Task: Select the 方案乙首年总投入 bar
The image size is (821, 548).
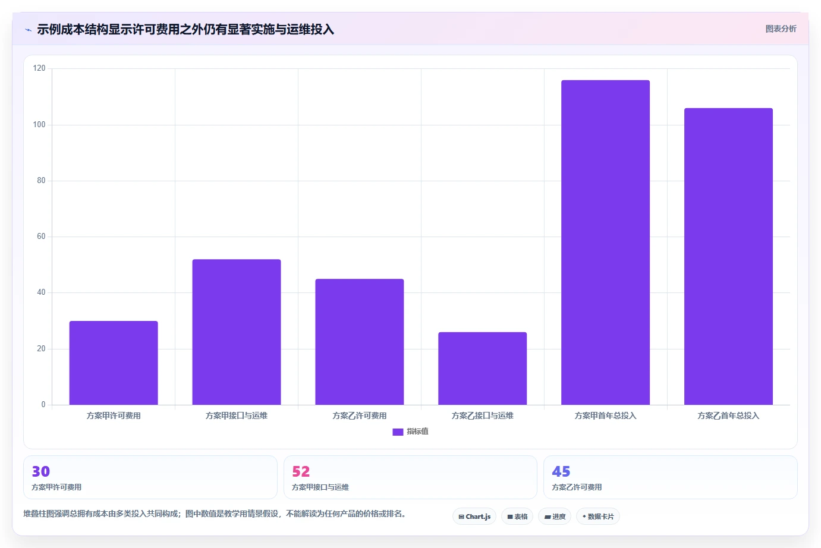Action: pyautogui.click(x=728, y=256)
